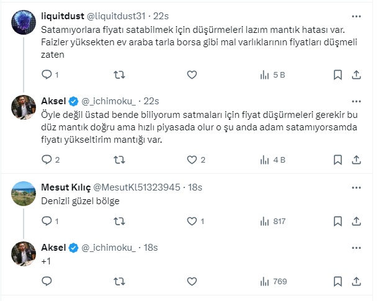Open more menu on Aksel's first tweet
Screen dimensions: 386x301
[x=356, y=101]
